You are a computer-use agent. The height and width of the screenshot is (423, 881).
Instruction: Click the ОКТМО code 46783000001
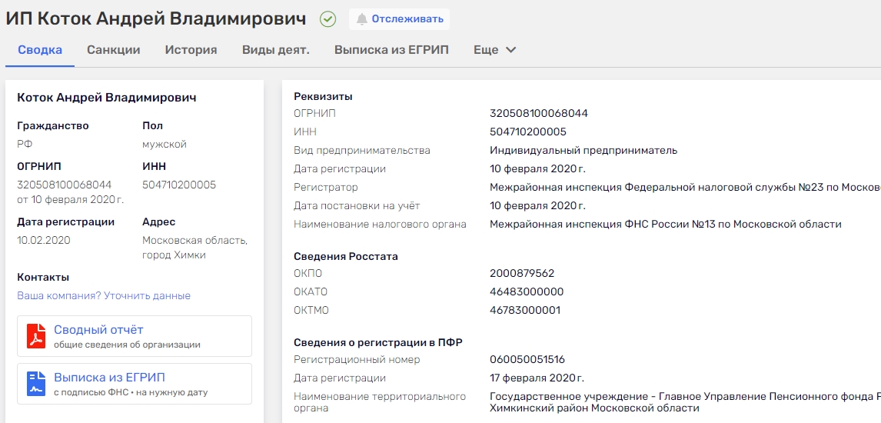point(524,310)
